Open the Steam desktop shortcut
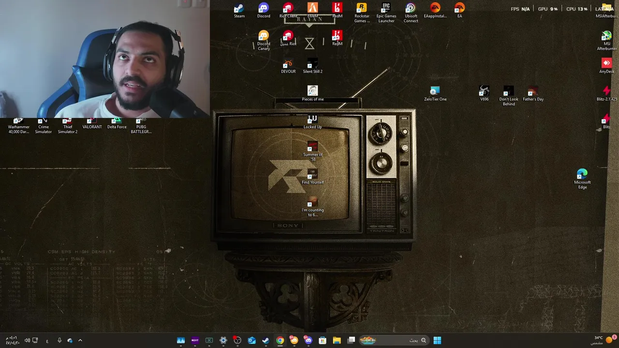This screenshot has height=348, width=619. 239,11
